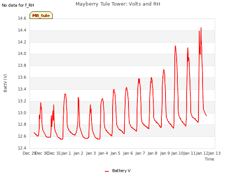Click the 13.0 y-axis tick label

pyautogui.click(x=22, y=113)
